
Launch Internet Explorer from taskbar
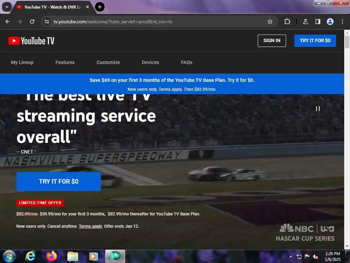30,256
